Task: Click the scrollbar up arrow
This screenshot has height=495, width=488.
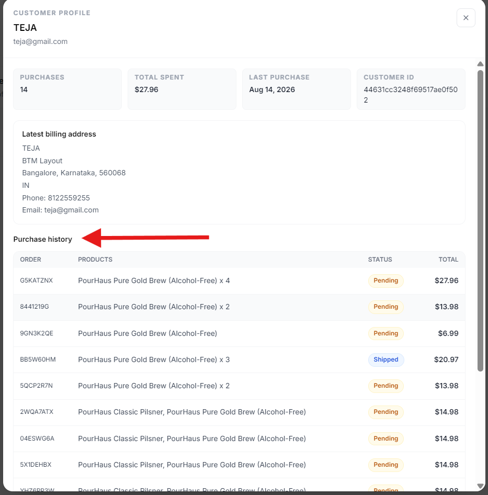Action: click(480, 64)
